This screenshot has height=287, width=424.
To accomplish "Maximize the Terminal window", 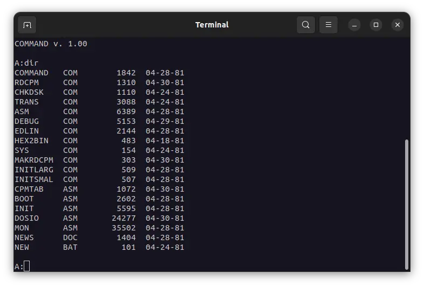I will (376, 25).
